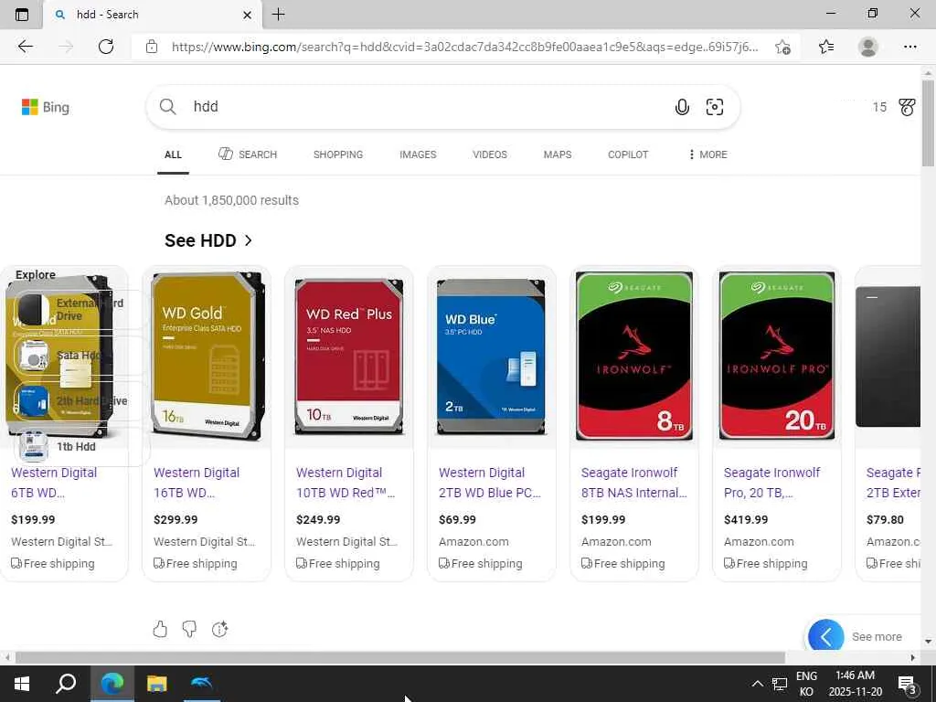936x702 pixels.
Task: Click the Edge icon in taskbar
Action: tap(112, 684)
